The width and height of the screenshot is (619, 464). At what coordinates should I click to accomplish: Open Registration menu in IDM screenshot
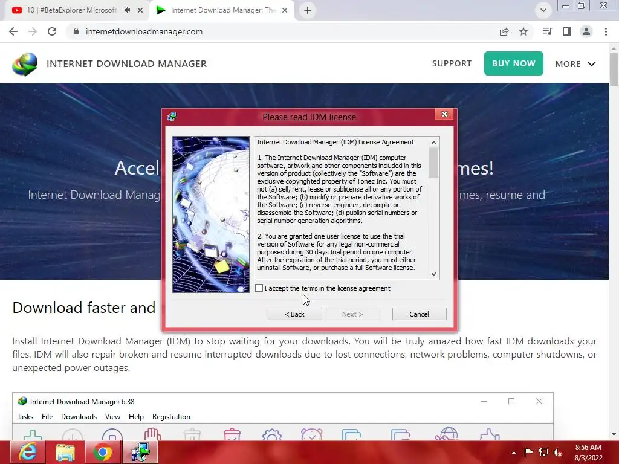(x=171, y=417)
